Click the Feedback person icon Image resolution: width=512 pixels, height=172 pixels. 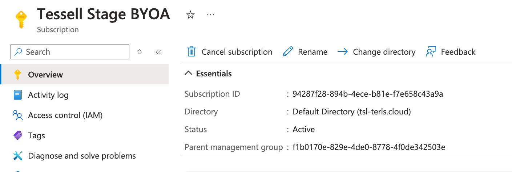pyautogui.click(x=431, y=52)
